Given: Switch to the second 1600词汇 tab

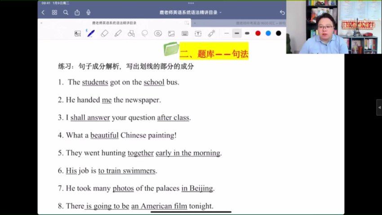Looking at the screenshot, I should [x=261, y=23].
